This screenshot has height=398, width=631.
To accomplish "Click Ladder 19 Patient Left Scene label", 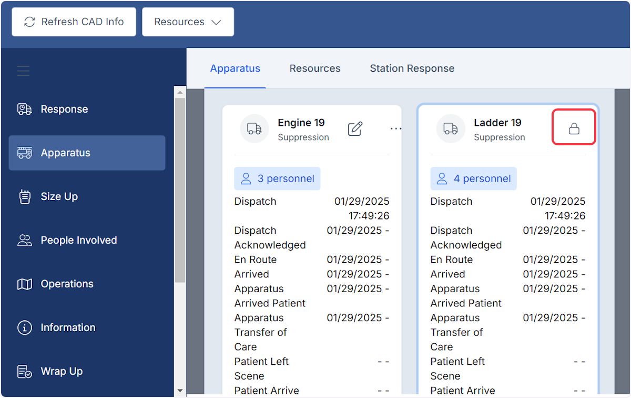I will [457, 369].
